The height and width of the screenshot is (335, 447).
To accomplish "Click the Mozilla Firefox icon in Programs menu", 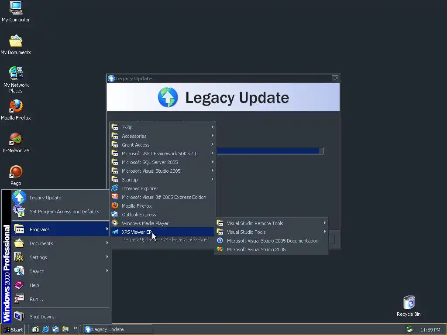I will click(x=115, y=206).
